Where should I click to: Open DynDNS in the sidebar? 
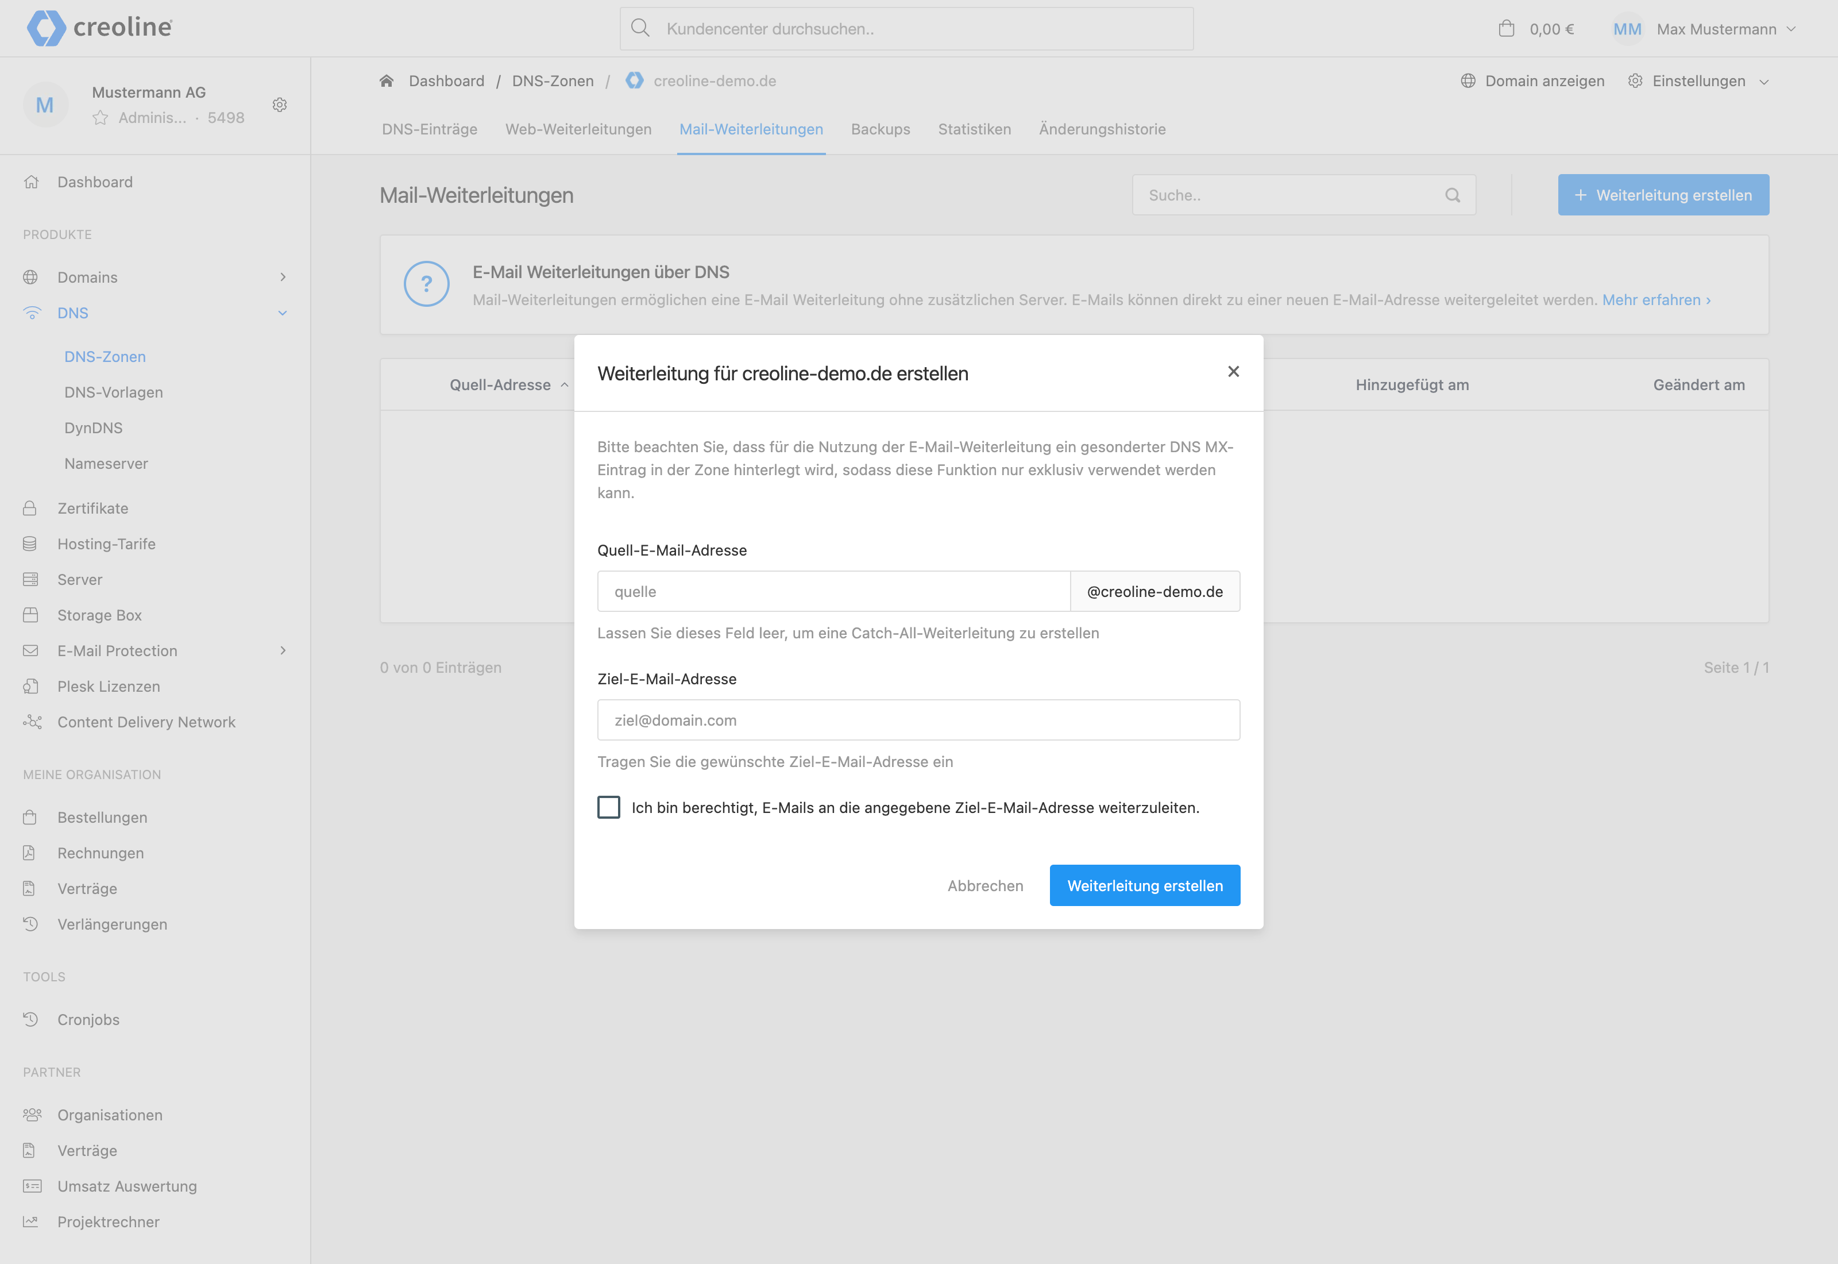94,427
